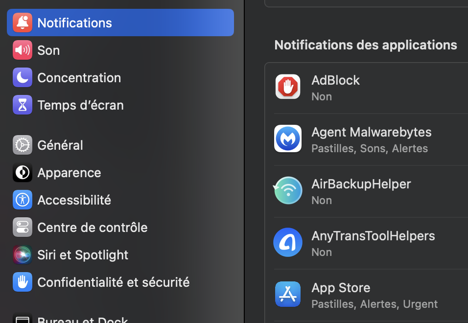Click the Apparence icon in sidebar
This screenshot has height=323, width=468.
[x=23, y=172]
